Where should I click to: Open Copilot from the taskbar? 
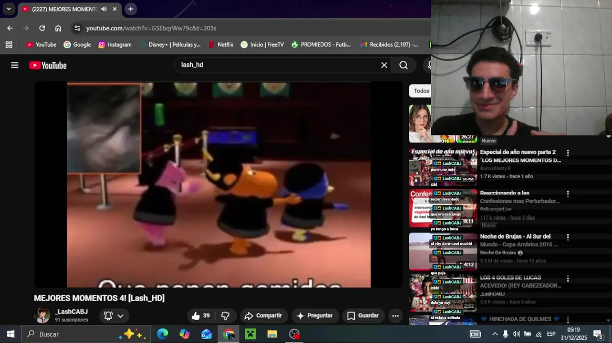coord(185,334)
